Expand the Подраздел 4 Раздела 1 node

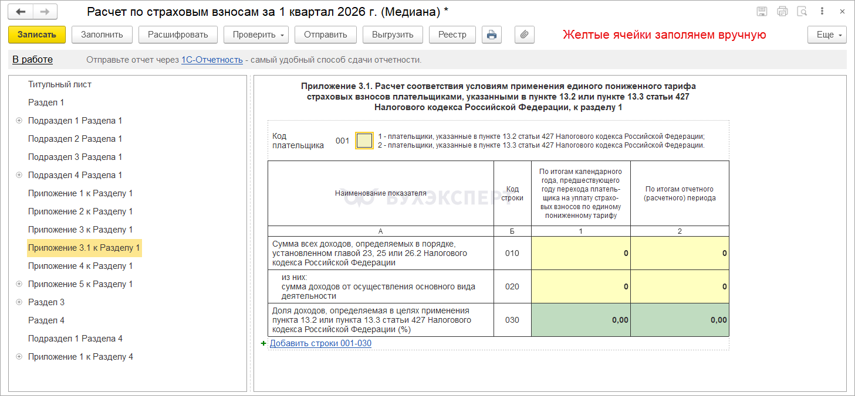pos(19,175)
